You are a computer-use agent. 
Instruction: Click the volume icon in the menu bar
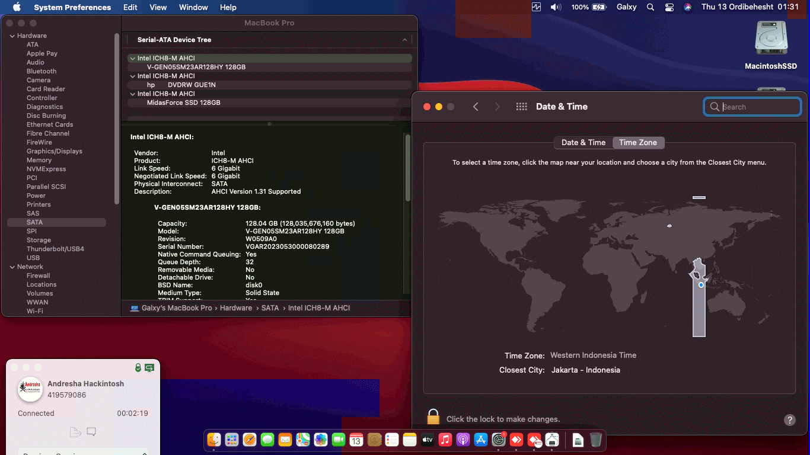(x=556, y=7)
